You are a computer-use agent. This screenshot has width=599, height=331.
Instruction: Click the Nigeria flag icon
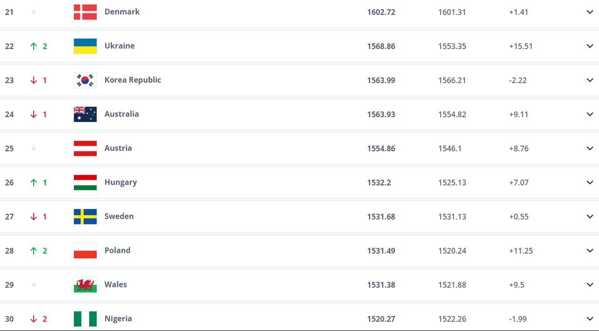tap(85, 319)
